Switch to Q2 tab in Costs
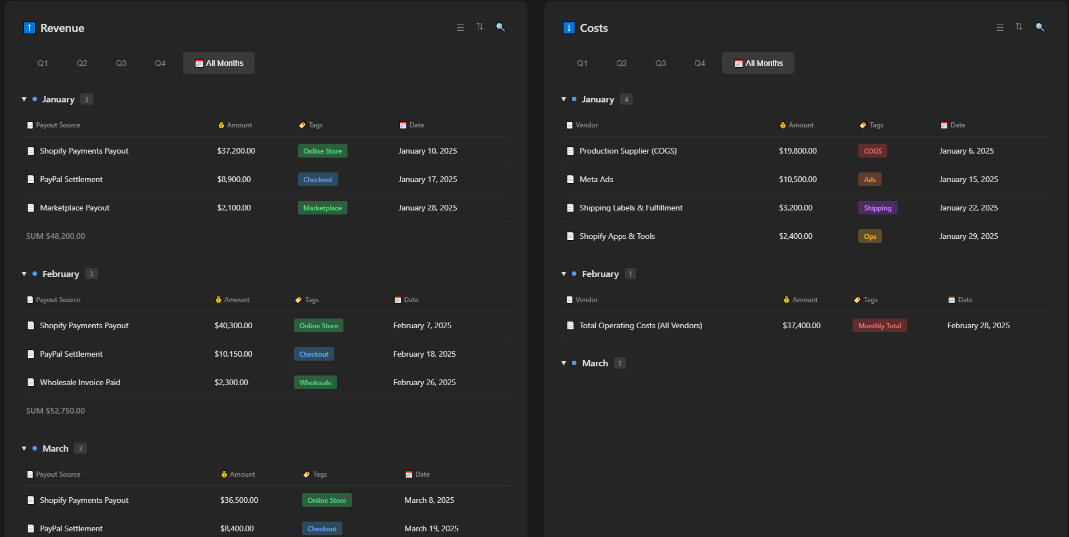The height and width of the screenshot is (537, 1069). (x=621, y=63)
